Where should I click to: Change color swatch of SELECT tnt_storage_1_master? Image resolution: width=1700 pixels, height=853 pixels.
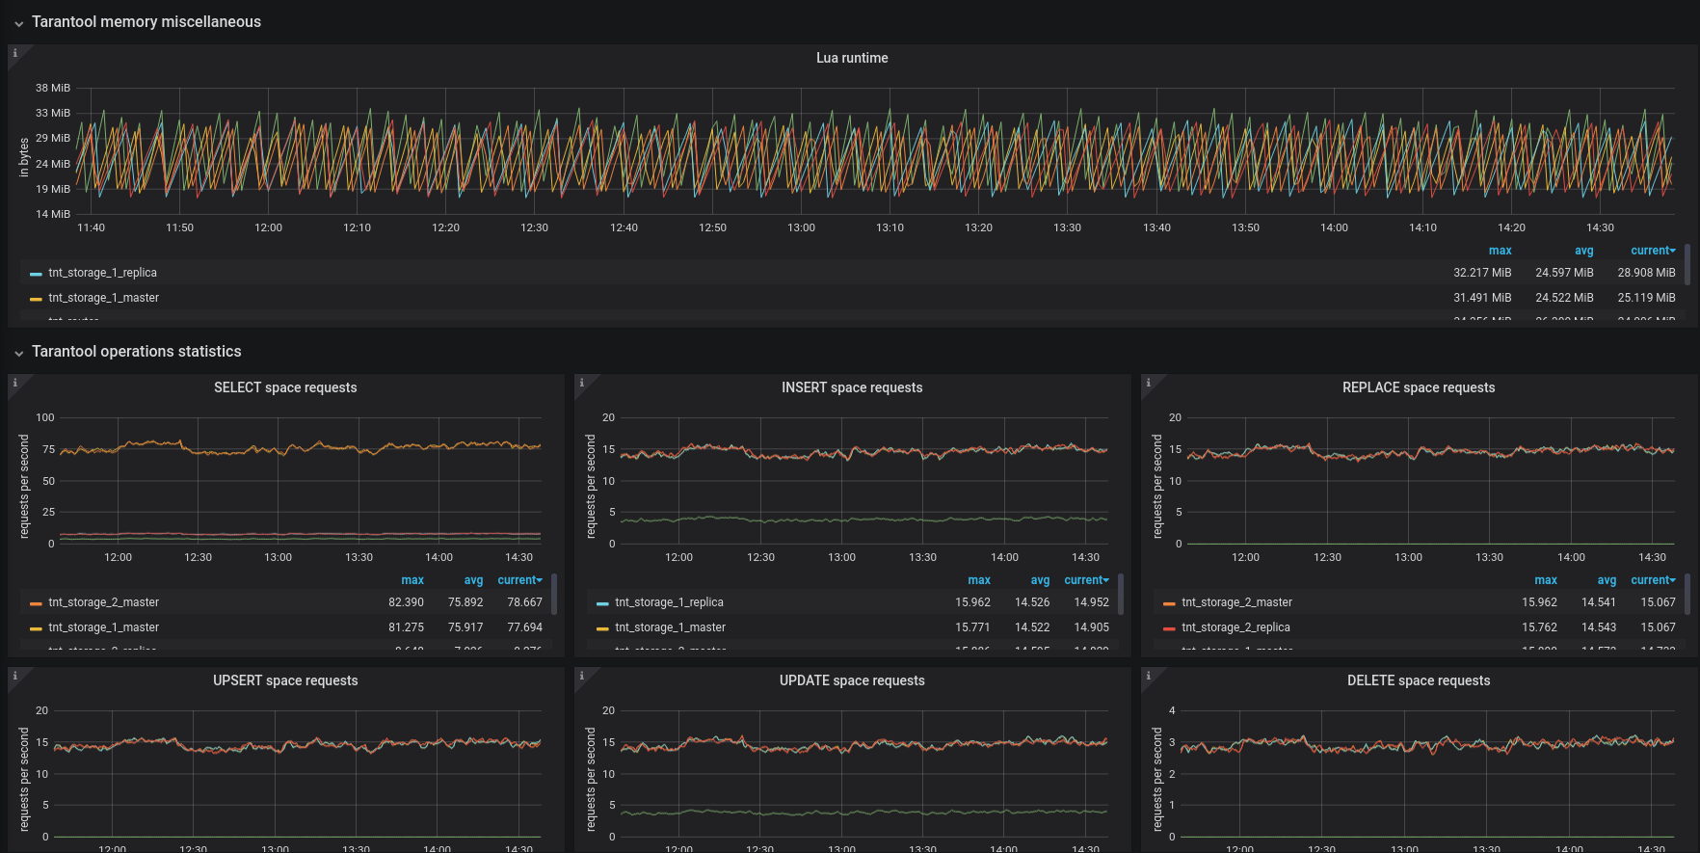(x=36, y=628)
